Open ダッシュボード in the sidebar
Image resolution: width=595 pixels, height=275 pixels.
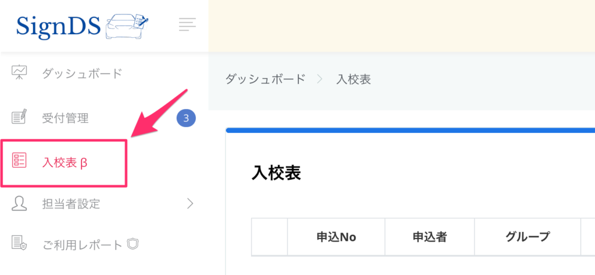82,74
